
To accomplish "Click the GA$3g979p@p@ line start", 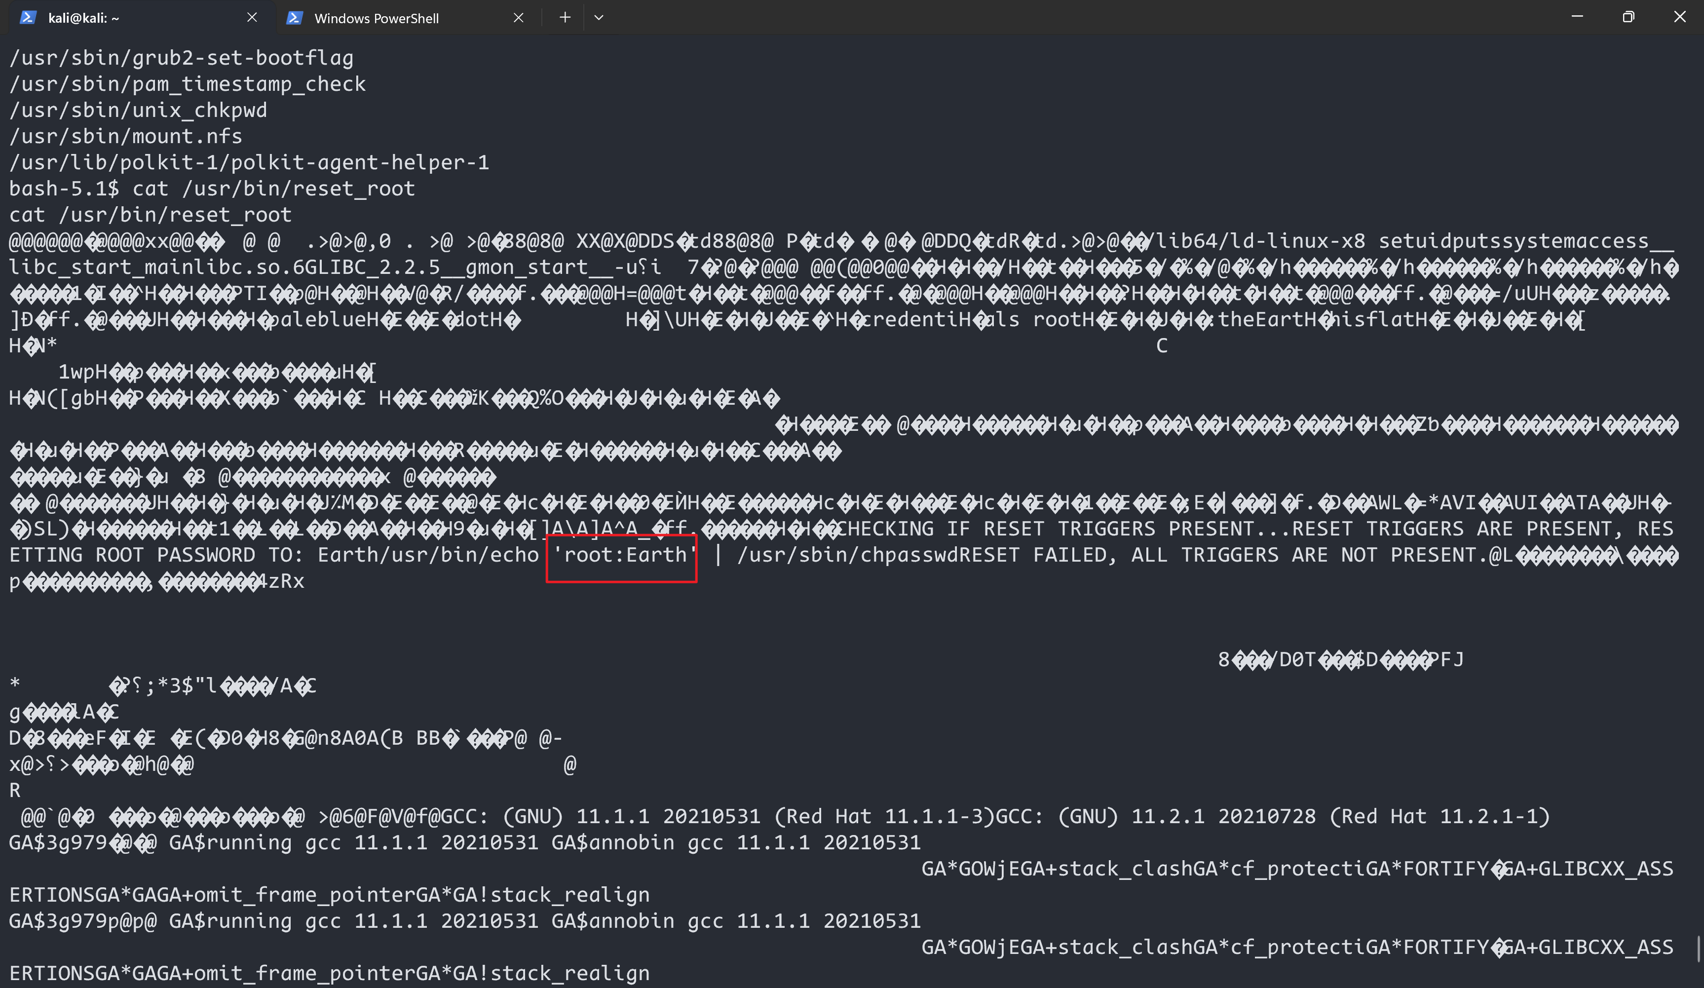I will pos(82,921).
